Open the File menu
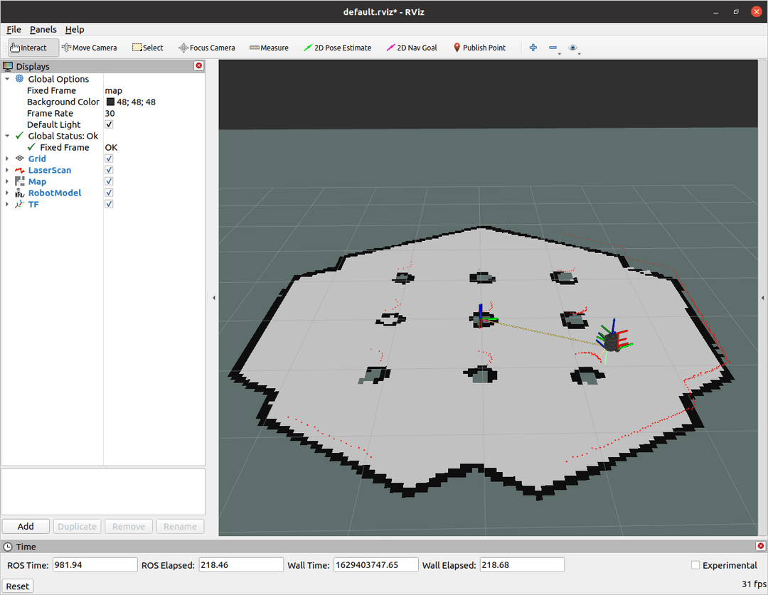This screenshot has height=595, width=768. coord(14,29)
